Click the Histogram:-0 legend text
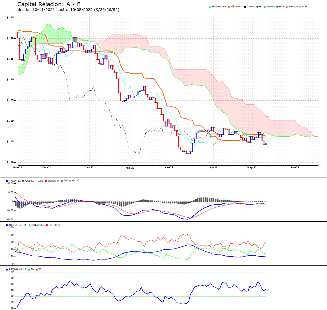Viewport: 327px width, 310px height. coord(71,181)
